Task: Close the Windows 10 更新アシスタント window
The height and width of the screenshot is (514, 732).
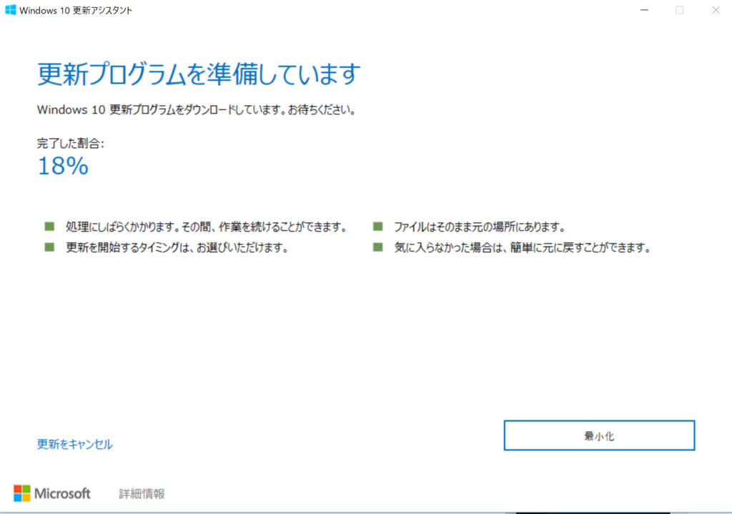Action: tap(715, 10)
